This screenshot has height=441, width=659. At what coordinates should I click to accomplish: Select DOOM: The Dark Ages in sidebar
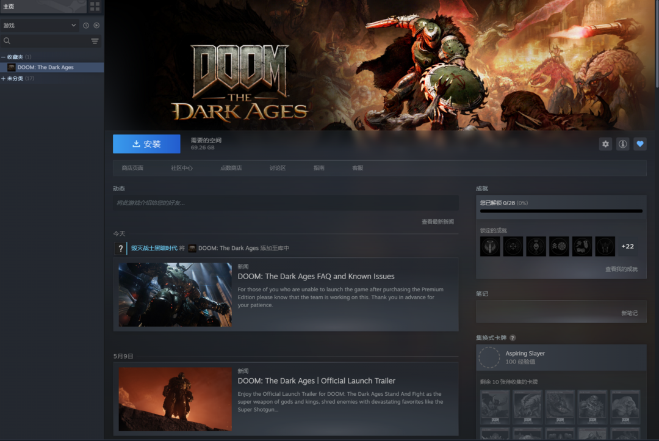coord(45,67)
